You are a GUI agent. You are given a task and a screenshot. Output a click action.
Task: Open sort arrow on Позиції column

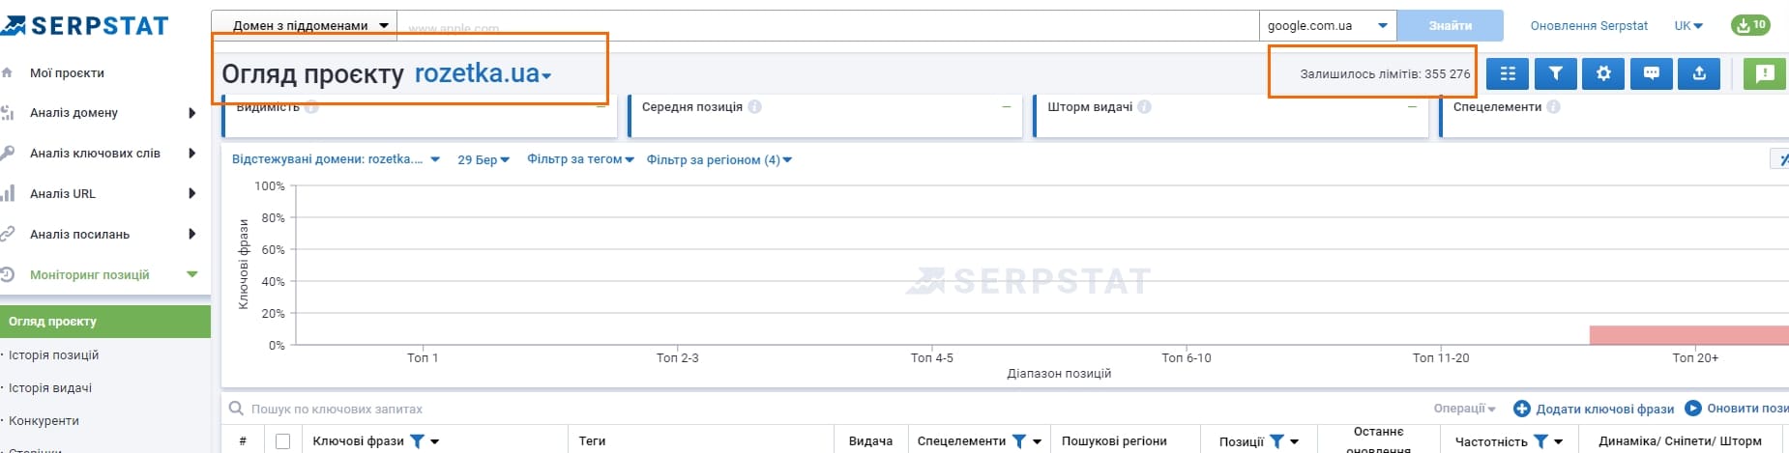point(1294,441)
